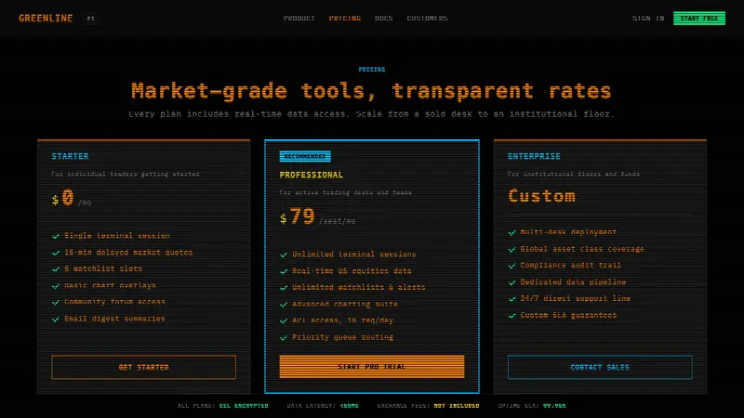Open the Customers nav item
This screenshot has height=418, width=744.
[x=427, y=19]
